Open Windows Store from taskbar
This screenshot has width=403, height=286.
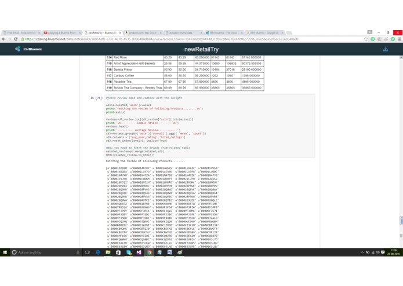coord(118,252)
